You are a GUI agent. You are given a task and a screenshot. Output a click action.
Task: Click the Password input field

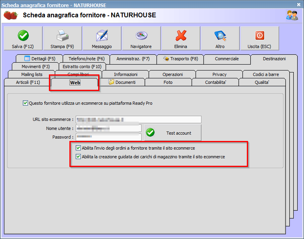point(108,137)
